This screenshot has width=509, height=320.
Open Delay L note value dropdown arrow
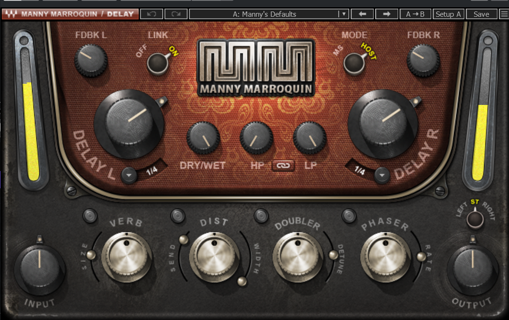tap(129, 175)
